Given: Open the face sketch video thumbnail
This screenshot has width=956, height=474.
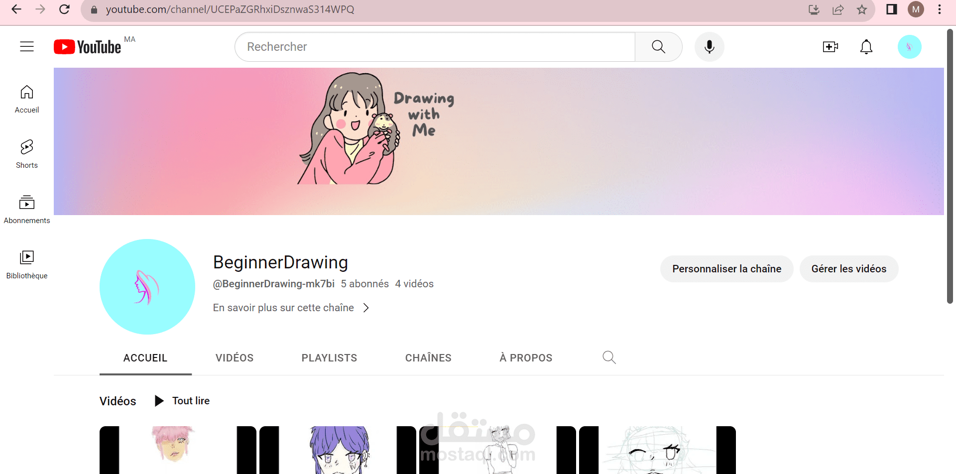Looking at the screenshot, I should coord(657,450).
